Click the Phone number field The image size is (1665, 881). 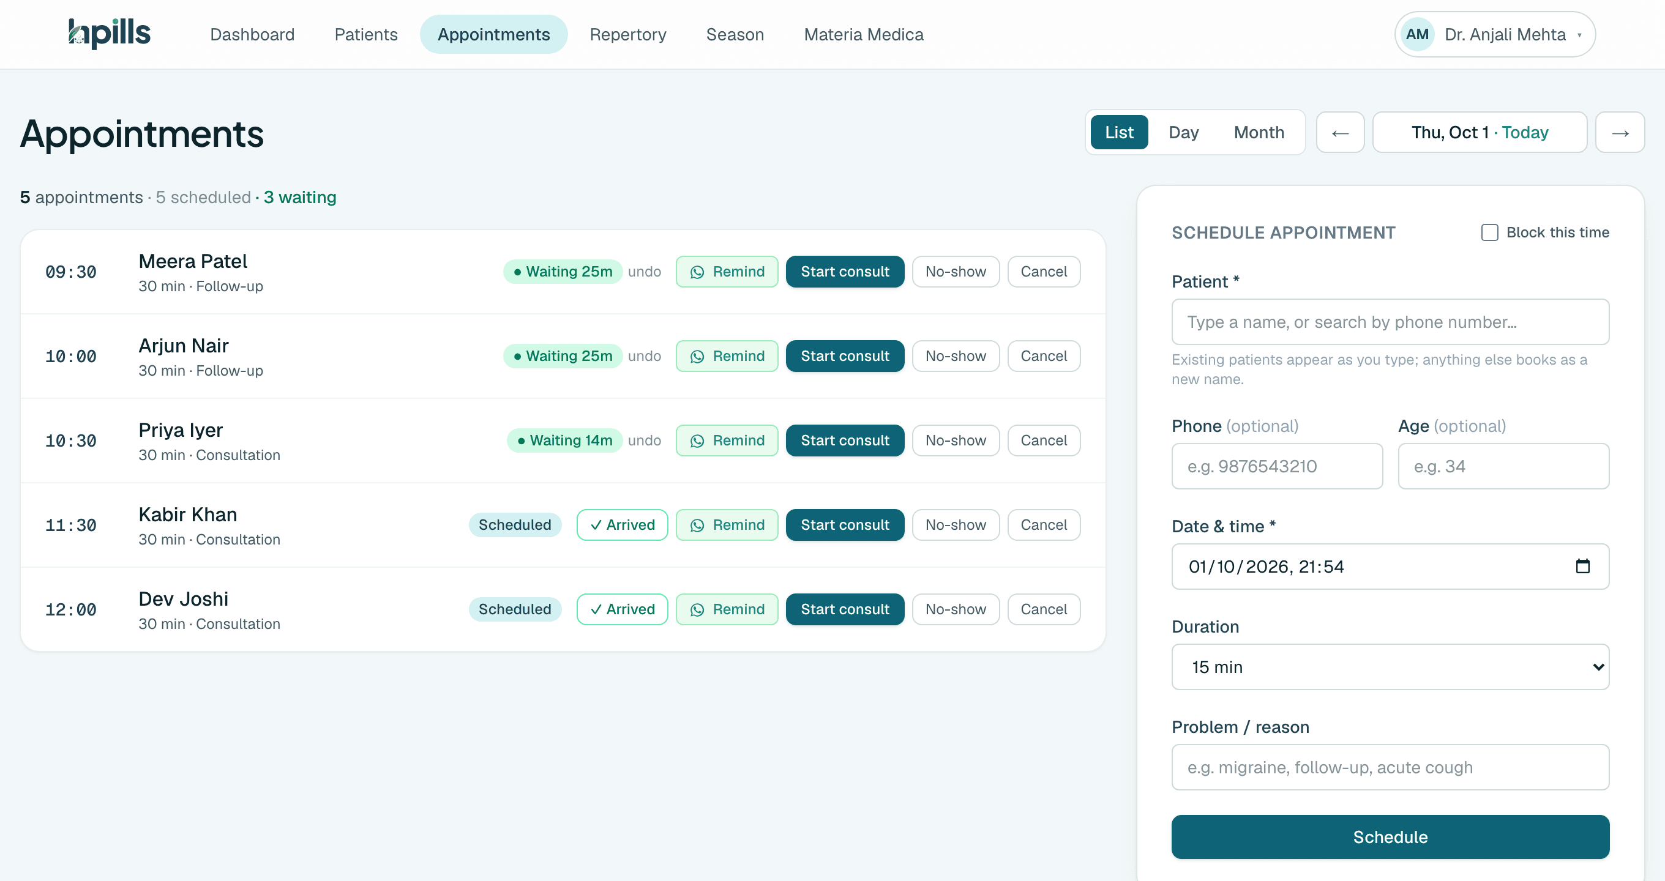pos(1277,466)
